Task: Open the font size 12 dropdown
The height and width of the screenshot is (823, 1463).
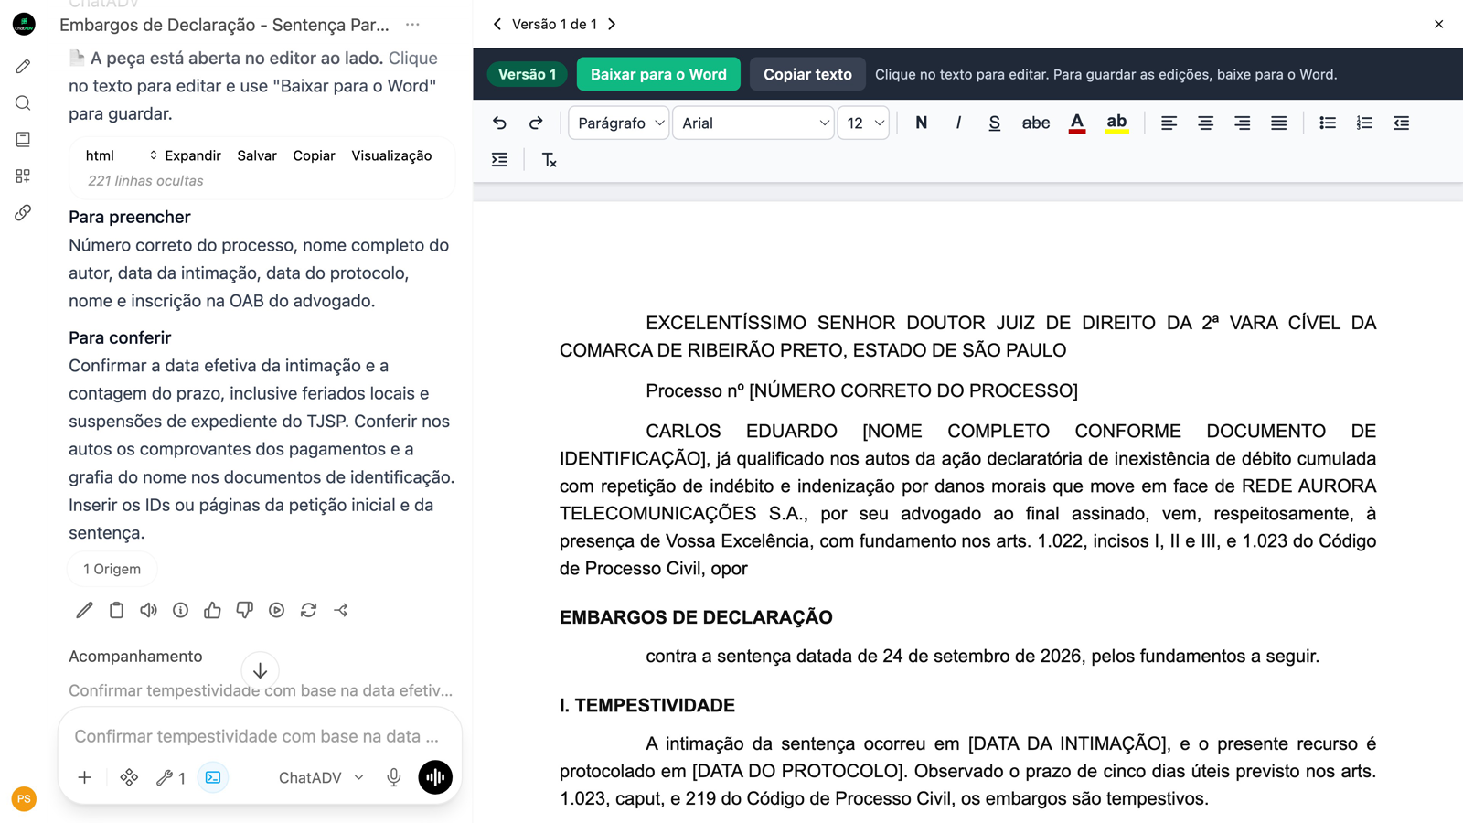Action: pos(864,123)
